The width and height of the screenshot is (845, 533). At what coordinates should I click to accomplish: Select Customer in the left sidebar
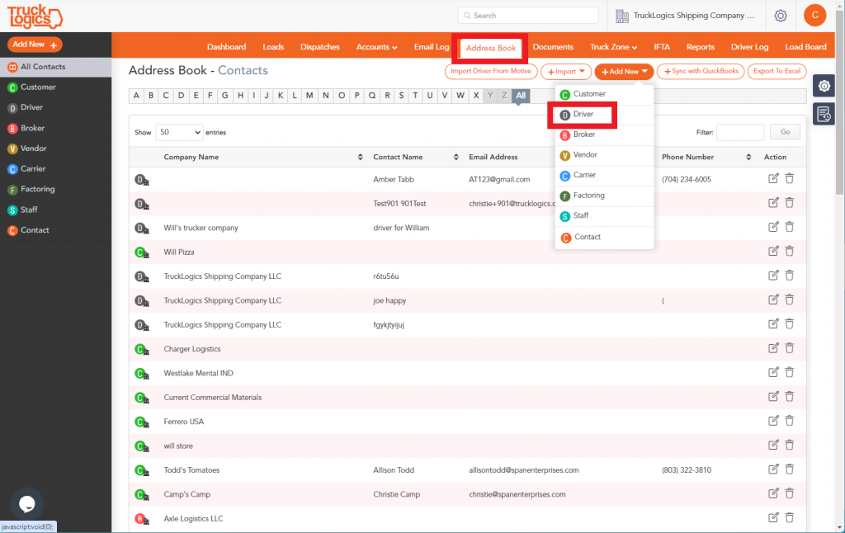coord(56,87)
